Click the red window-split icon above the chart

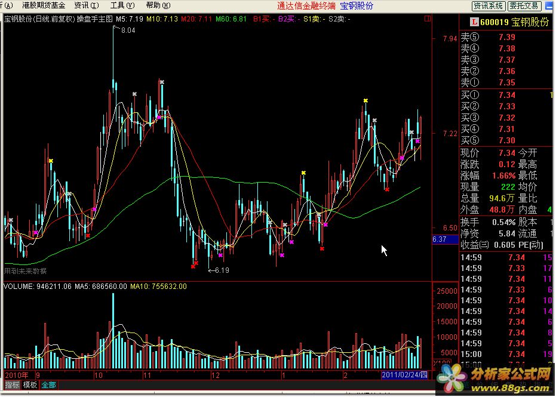click(x=427, y=19)
